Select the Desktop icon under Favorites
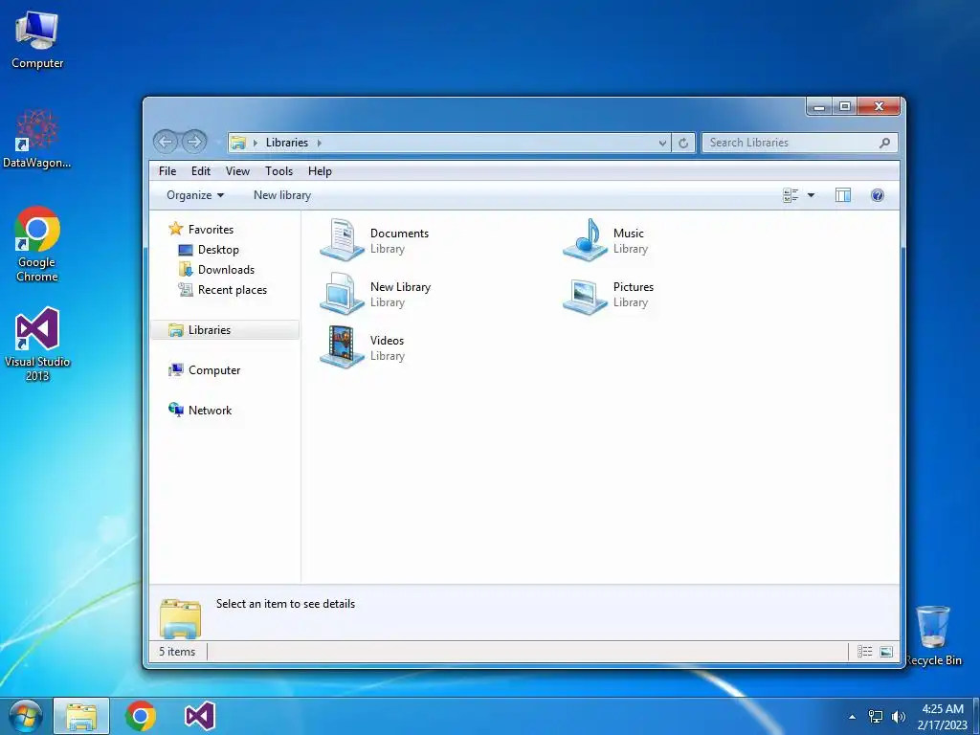This screenshot has width=980, height=735. [185, 250]
